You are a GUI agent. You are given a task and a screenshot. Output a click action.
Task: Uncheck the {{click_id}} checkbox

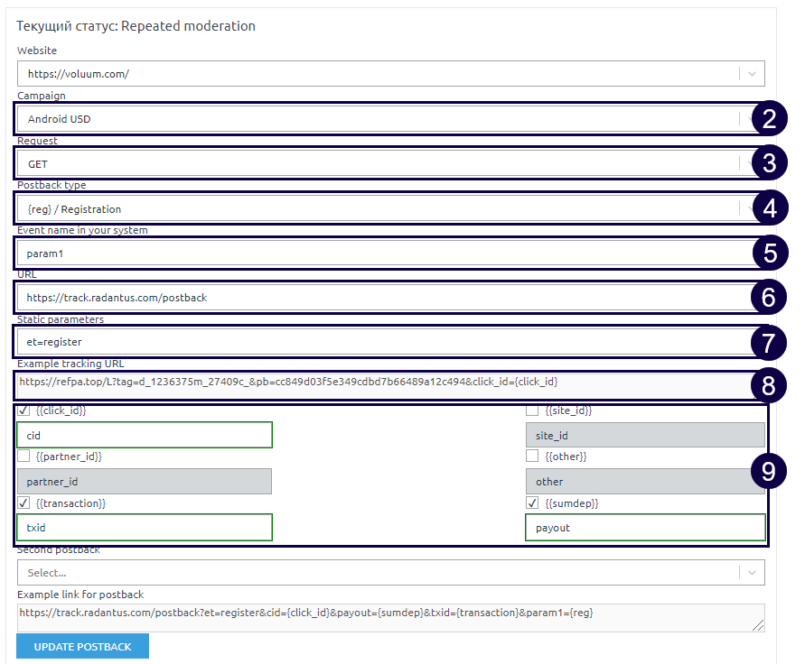(23, 411)
